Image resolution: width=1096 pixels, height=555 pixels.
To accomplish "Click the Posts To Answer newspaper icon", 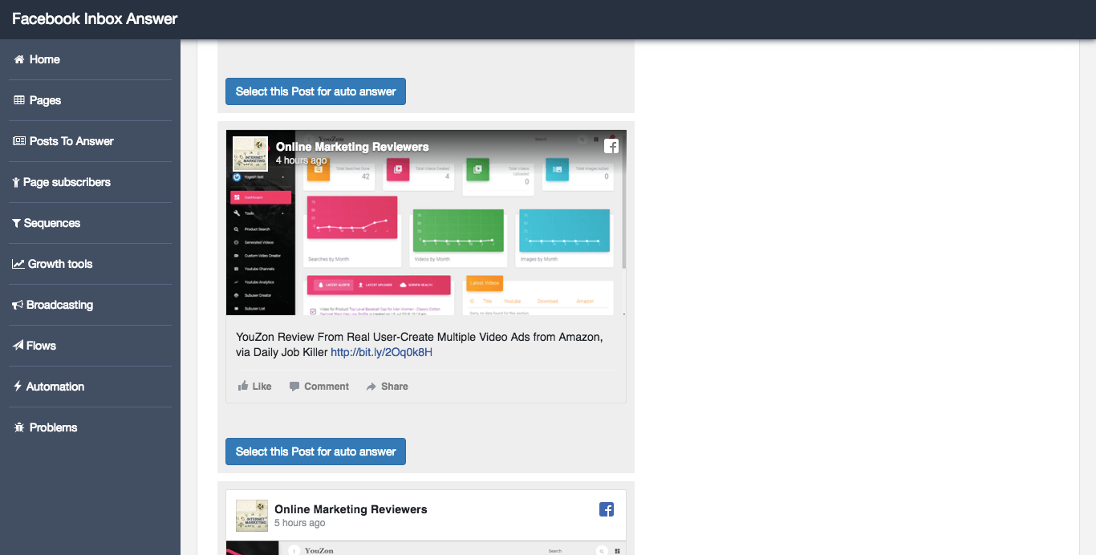I will coord(19,141).
